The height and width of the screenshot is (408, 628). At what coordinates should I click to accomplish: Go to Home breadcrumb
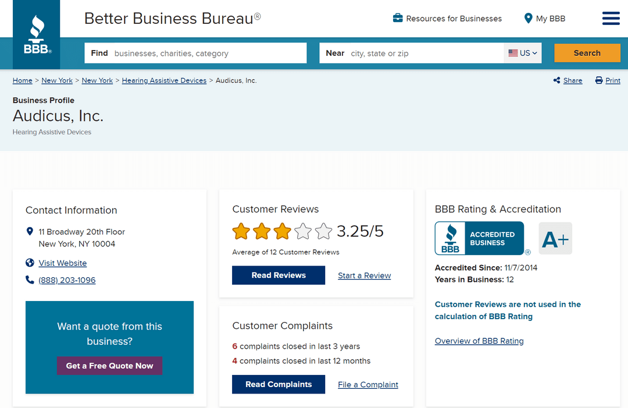coord(23,81)
